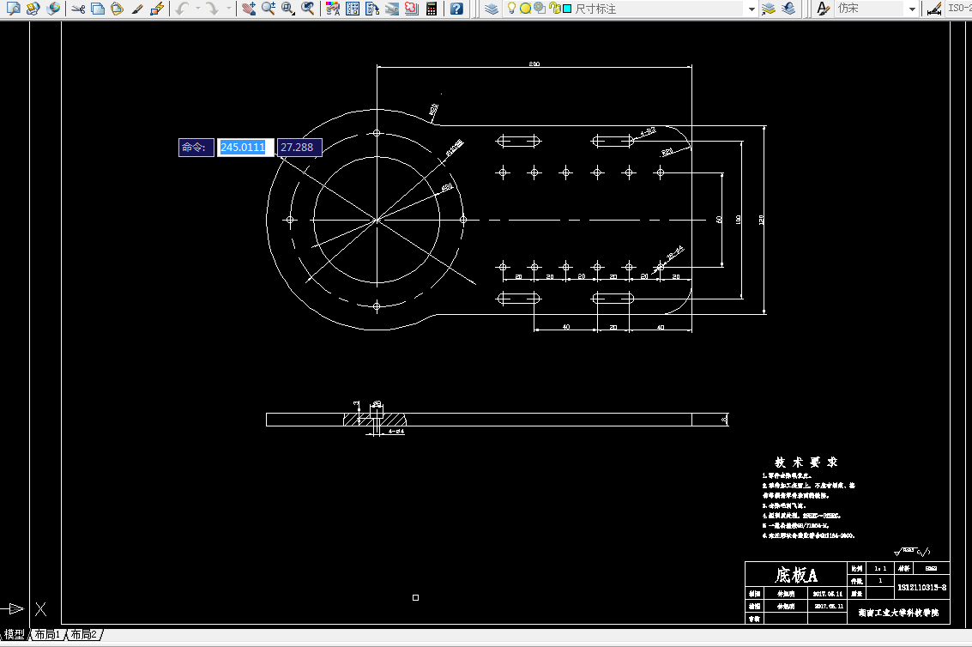Open the Markup Set Manager icon
Image resolution: width=972 pixels, height=647 pixels.
[x=412, y=9]
